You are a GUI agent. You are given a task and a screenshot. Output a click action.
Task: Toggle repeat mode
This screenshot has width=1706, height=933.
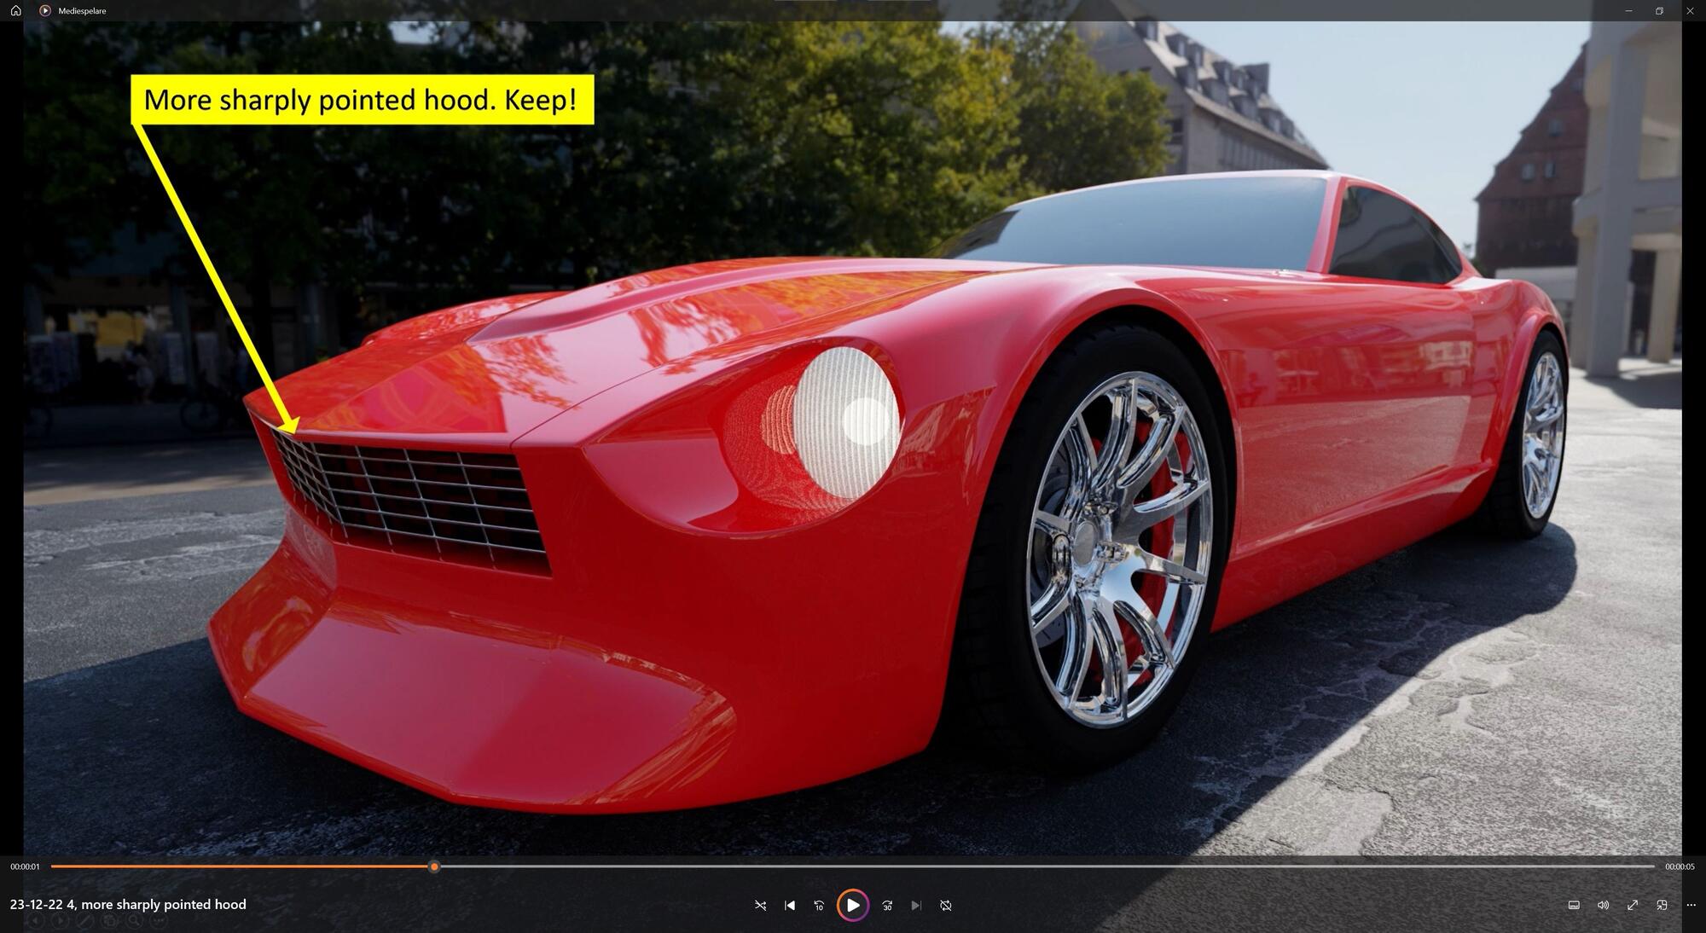coord(946,906)
